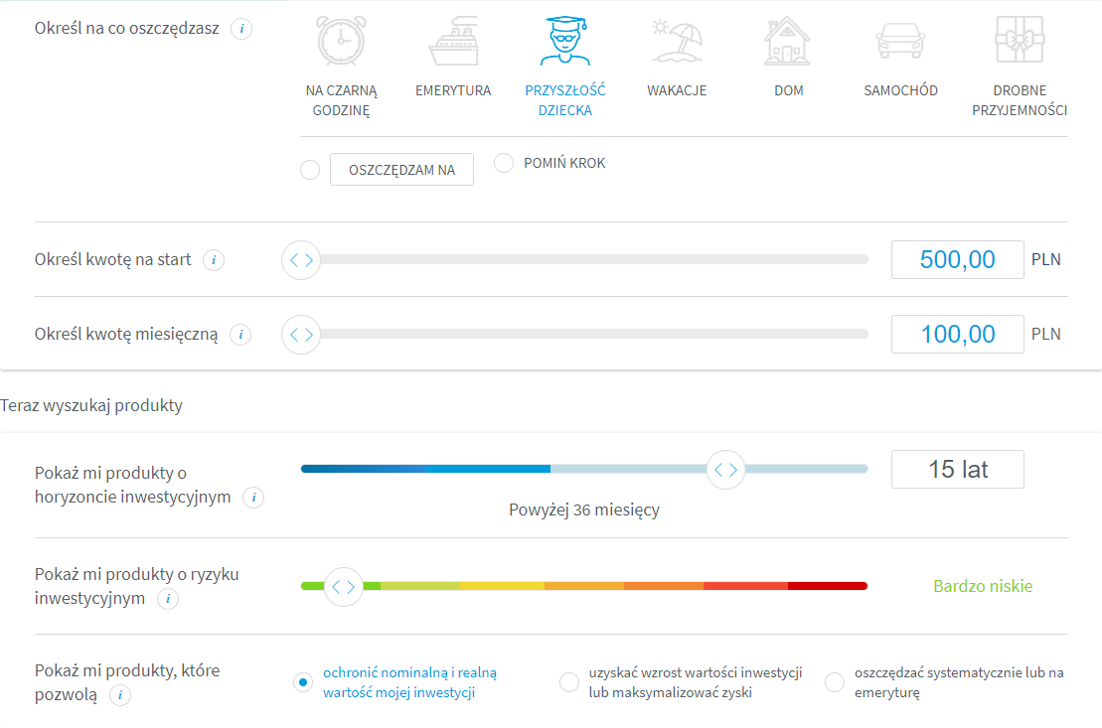Select the alarm clock 'Na czarną godzinę' icon

[x=341, y=41]
